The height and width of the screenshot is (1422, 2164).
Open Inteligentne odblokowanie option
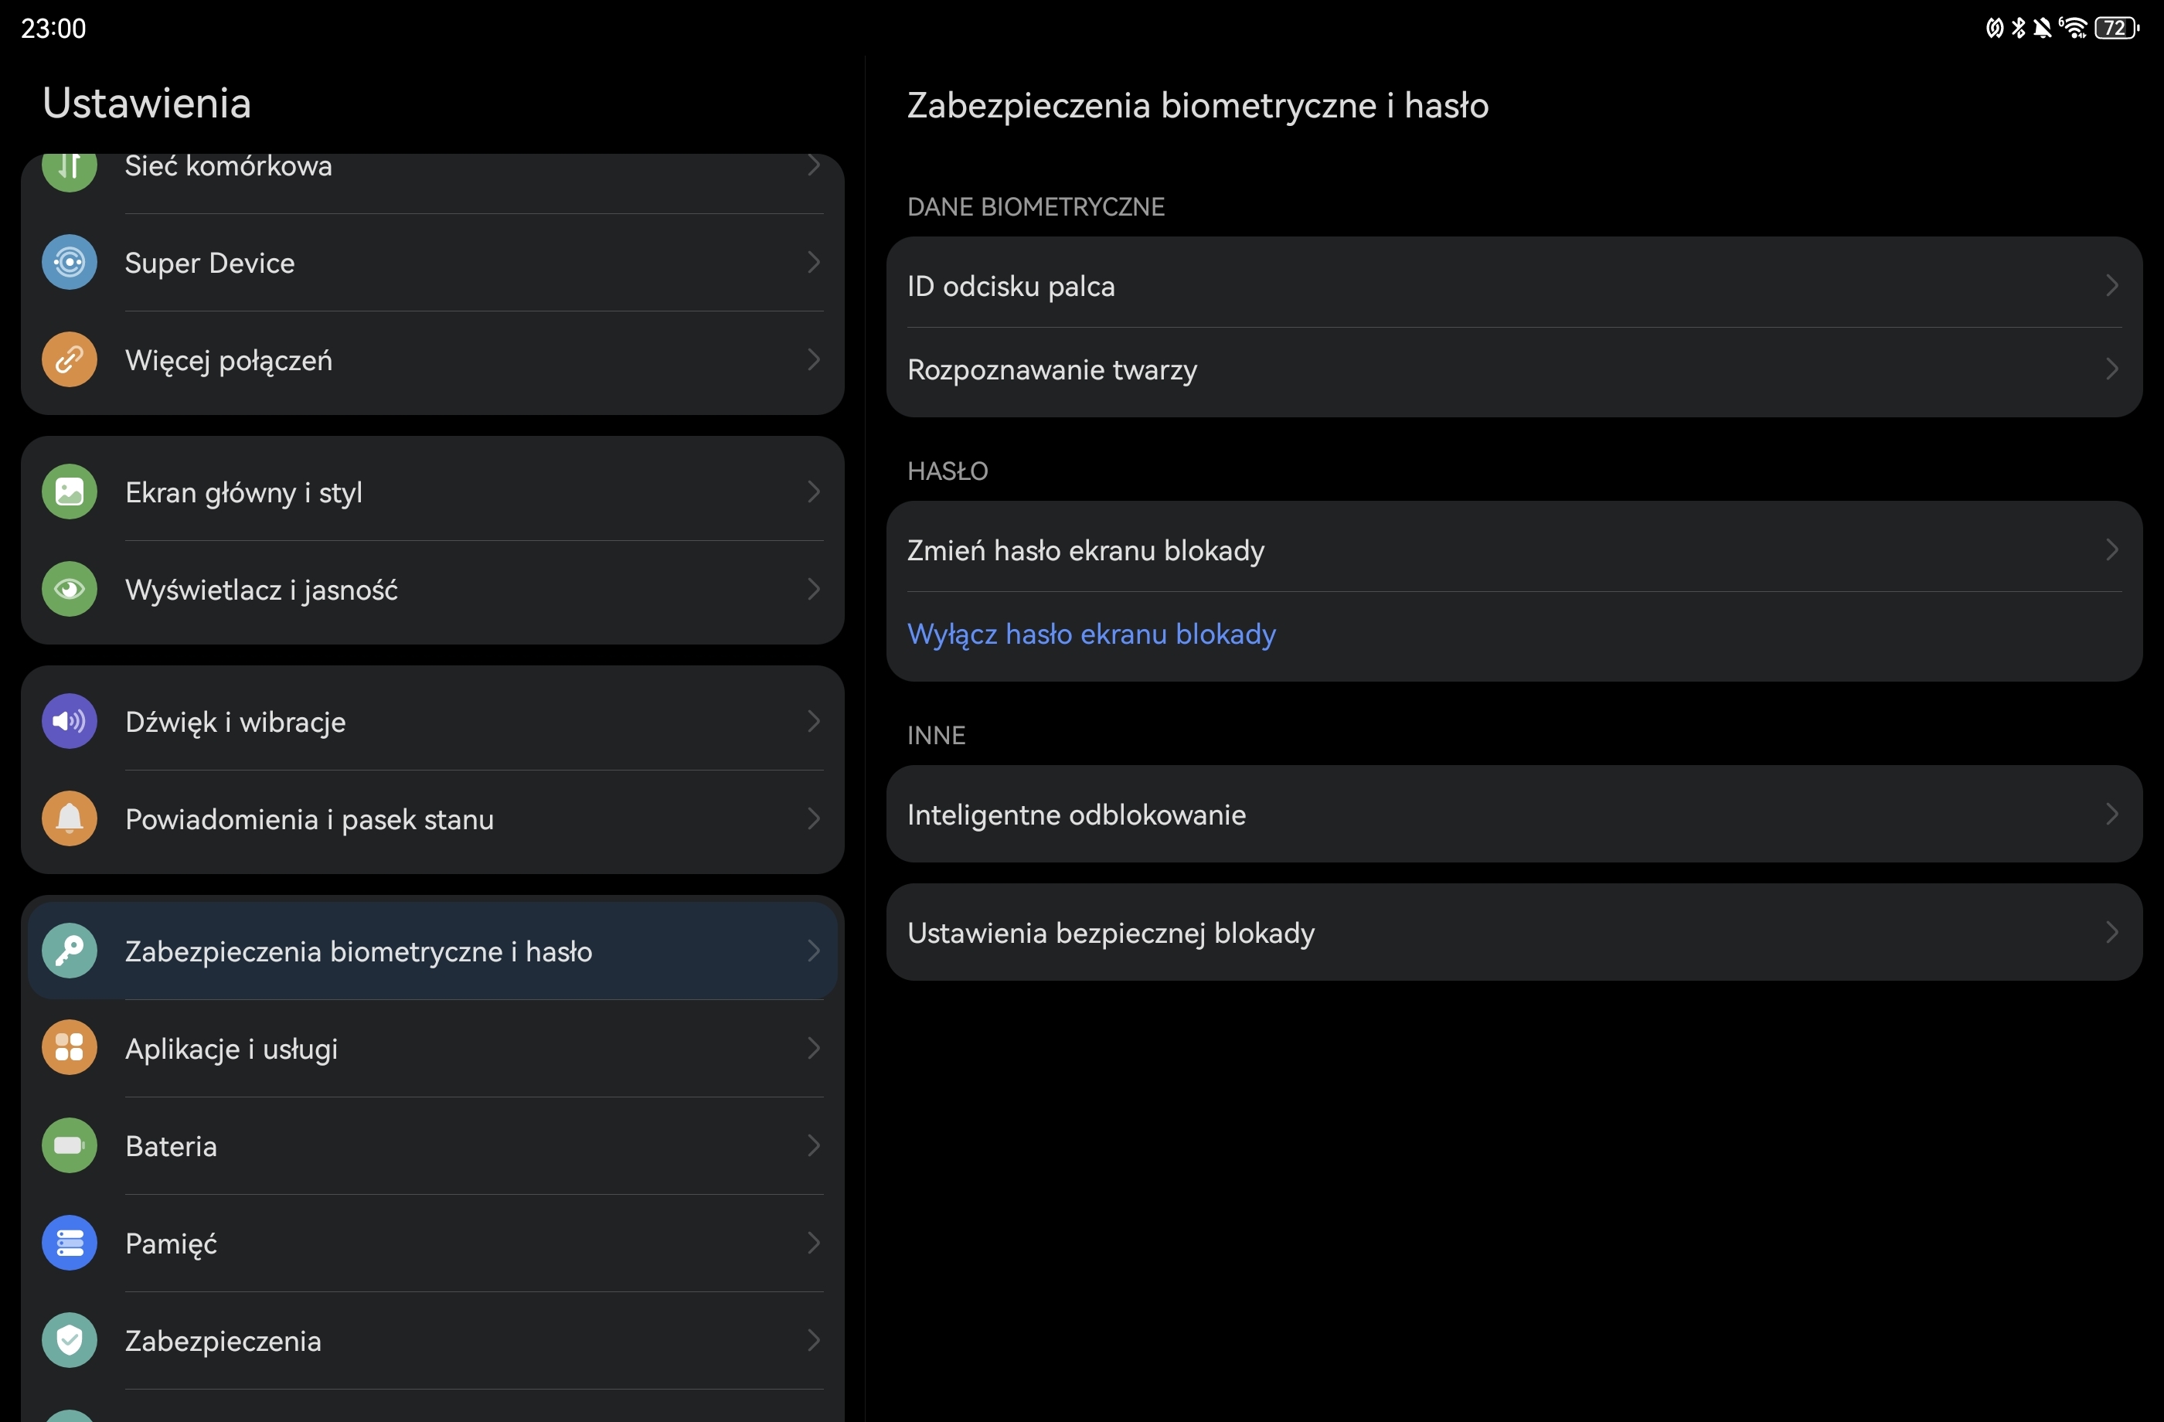tap(1514, 814)
